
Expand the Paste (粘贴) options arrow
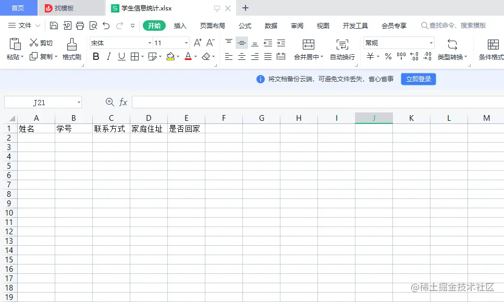(22, 57)
